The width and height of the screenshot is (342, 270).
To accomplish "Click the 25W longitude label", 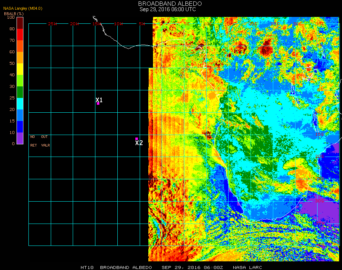I will pyautogui.click(x=53, y=24).
